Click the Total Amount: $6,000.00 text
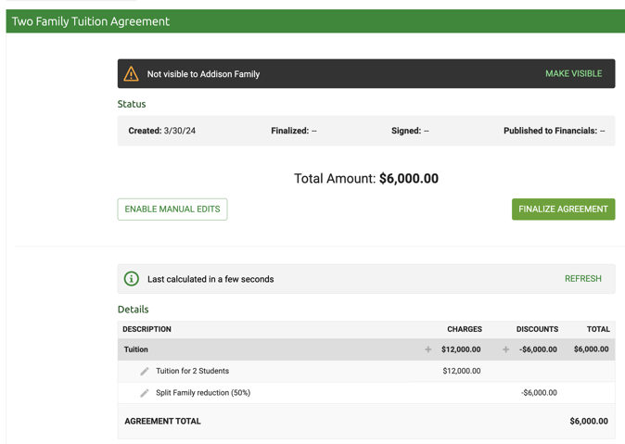625x444 pixels. pos(366,179)
